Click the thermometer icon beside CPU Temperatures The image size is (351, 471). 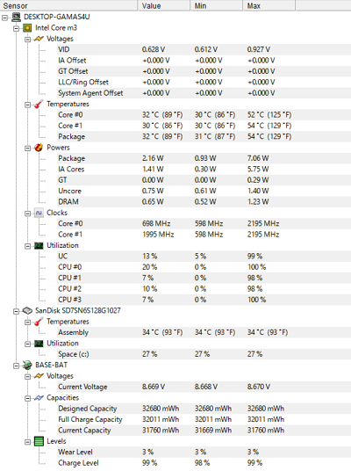39,105
